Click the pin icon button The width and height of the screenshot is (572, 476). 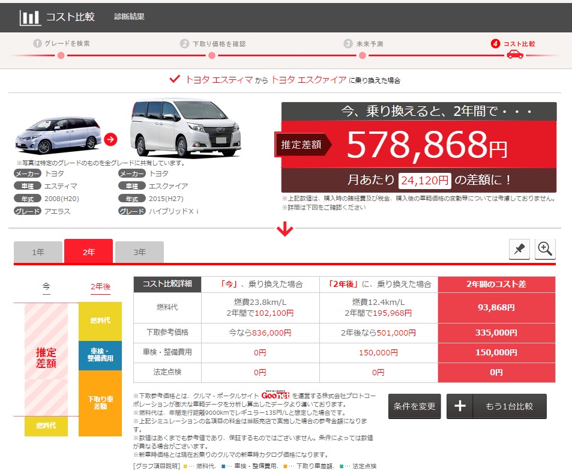tap(519, 249)
